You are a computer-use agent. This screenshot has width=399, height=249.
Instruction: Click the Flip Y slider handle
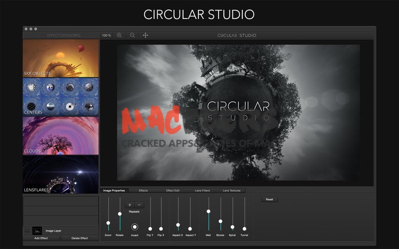[150, 229]
